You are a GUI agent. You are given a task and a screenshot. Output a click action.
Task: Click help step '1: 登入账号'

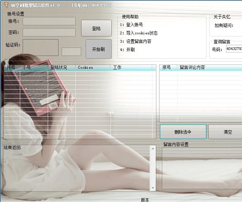(x=132, y=25)
